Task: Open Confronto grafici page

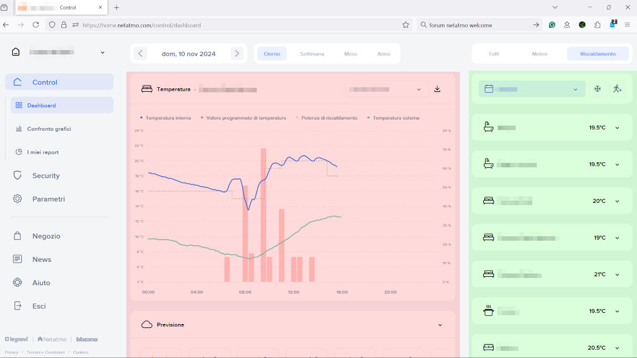Action: point(49,129)
